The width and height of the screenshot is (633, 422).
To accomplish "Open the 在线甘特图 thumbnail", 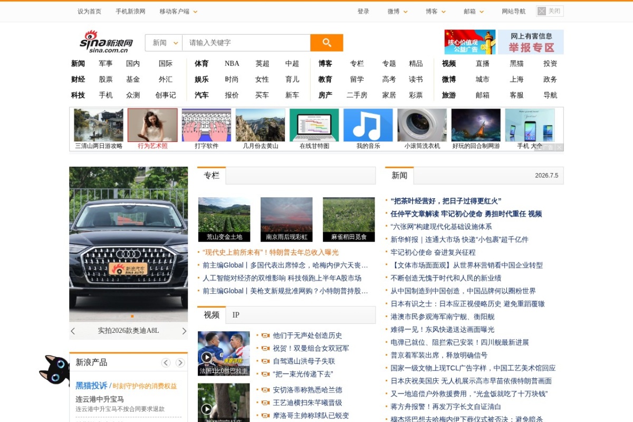I will 314,125.
